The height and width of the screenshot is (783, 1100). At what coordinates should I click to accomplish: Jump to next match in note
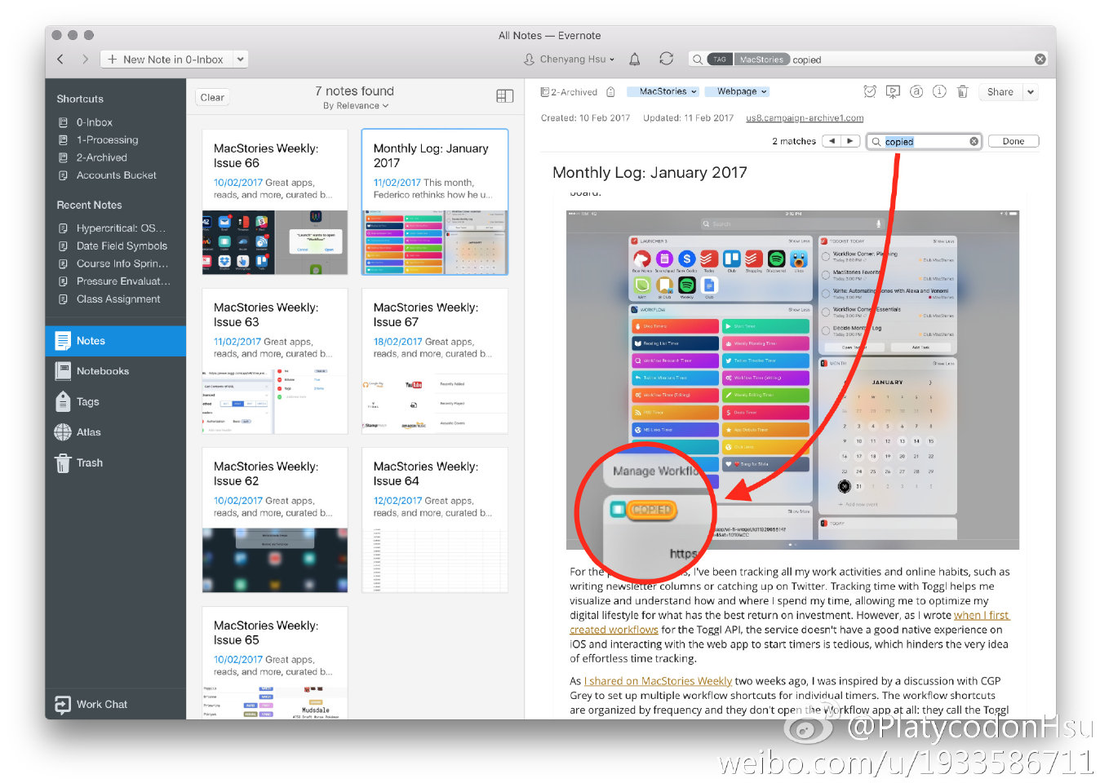pyautogui.click(x=850, y=141)
